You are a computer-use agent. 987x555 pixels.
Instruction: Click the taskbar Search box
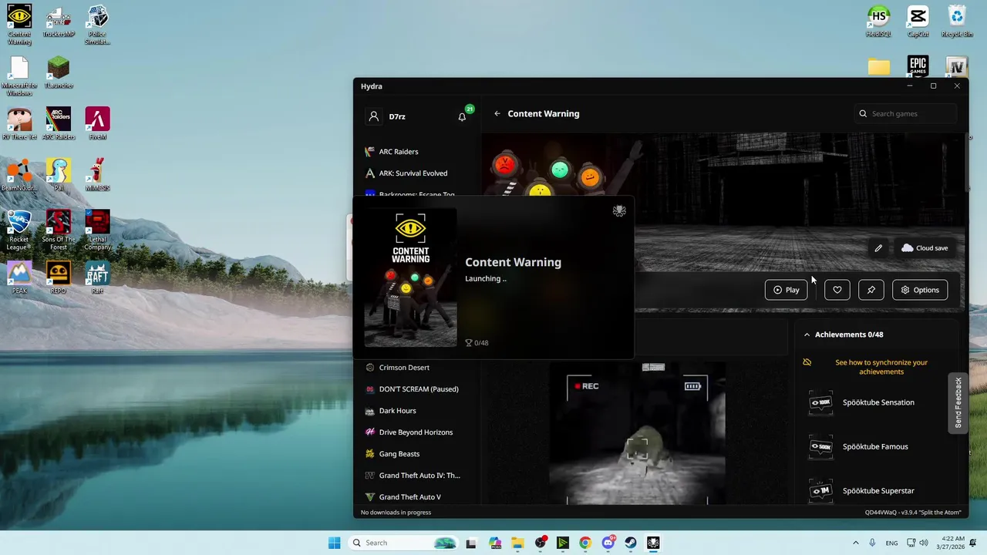(403, 543)
